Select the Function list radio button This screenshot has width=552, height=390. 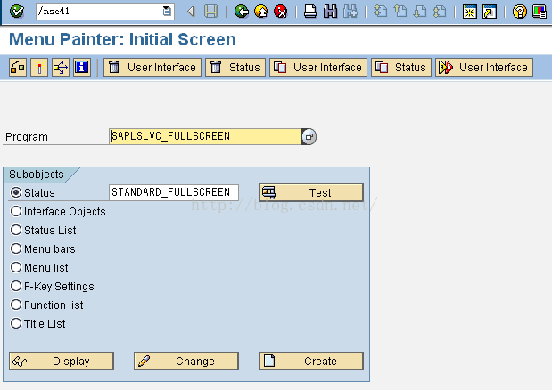(16, 305)
